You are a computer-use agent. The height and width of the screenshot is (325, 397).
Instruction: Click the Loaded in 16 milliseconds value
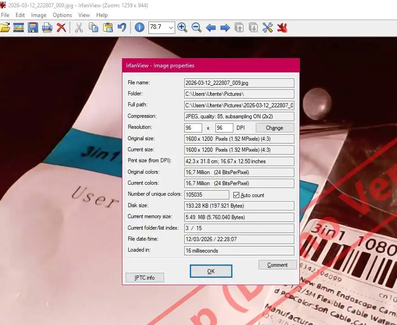point(239,251)
